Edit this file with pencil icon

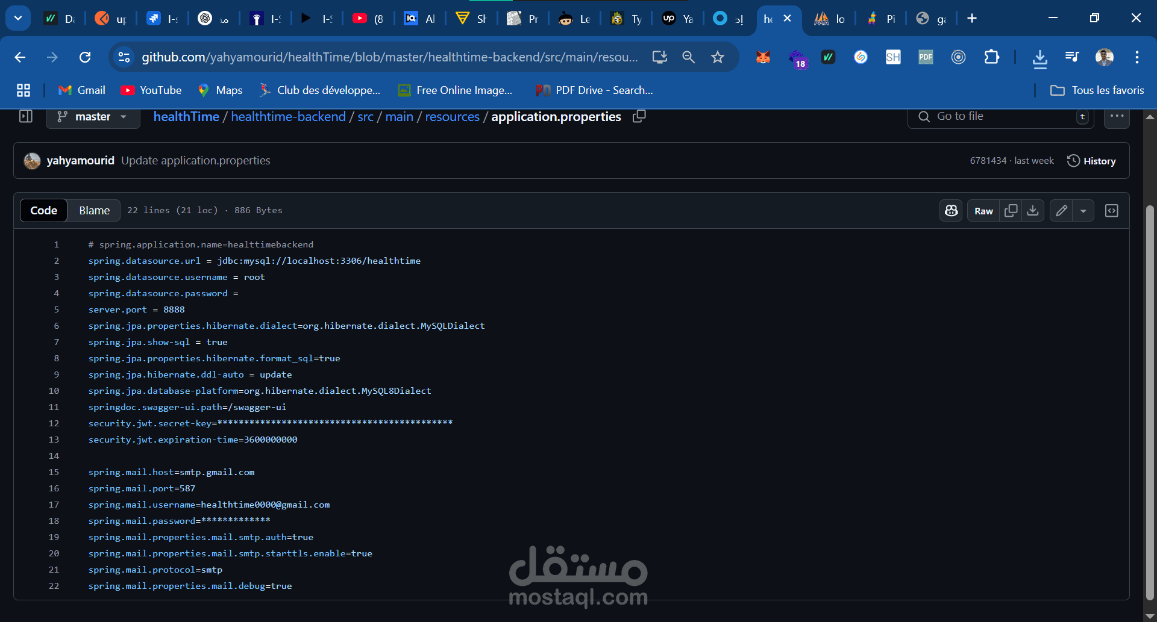(x=1061, y=211)
